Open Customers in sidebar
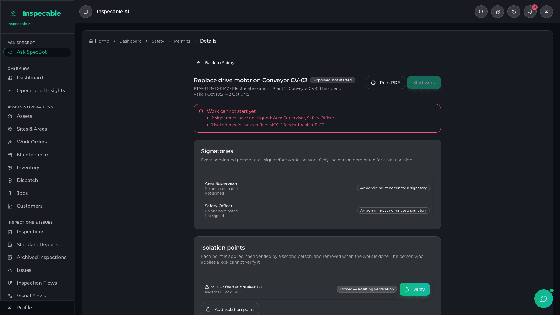Screen dimensions: 560x315 (x=37, y=206)
